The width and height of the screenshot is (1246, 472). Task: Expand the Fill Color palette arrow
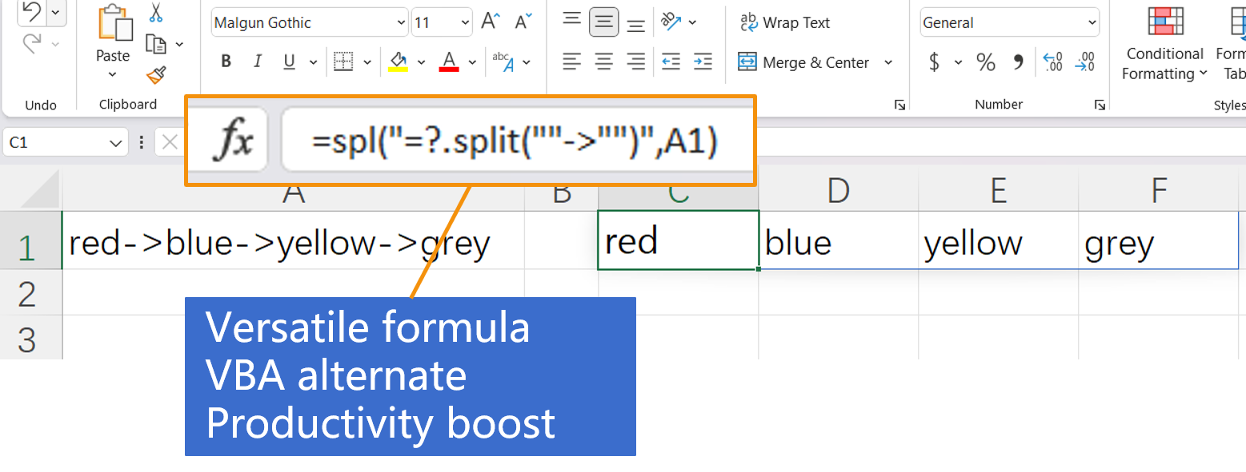[x=420, y=61]
